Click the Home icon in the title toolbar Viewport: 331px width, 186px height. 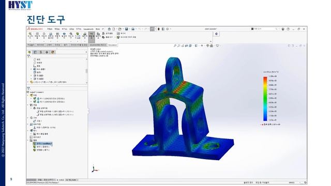point(109,29)
